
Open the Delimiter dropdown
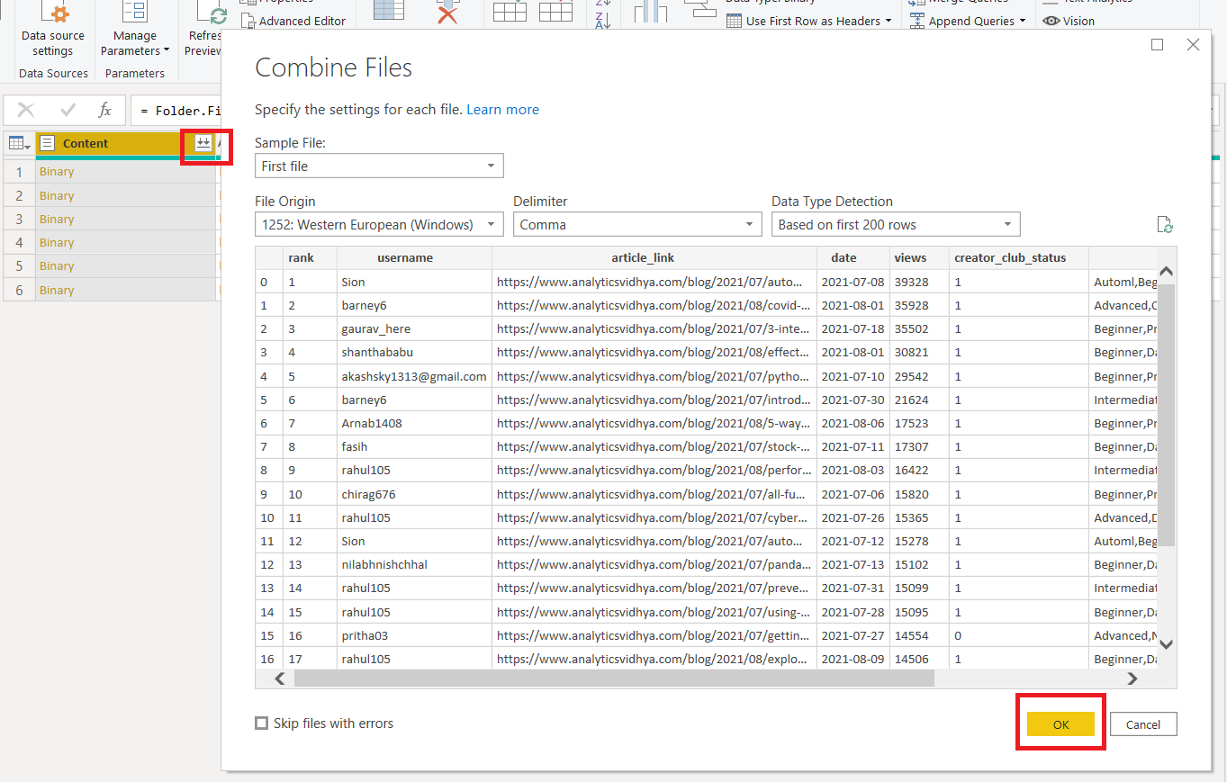pos(636,223)
